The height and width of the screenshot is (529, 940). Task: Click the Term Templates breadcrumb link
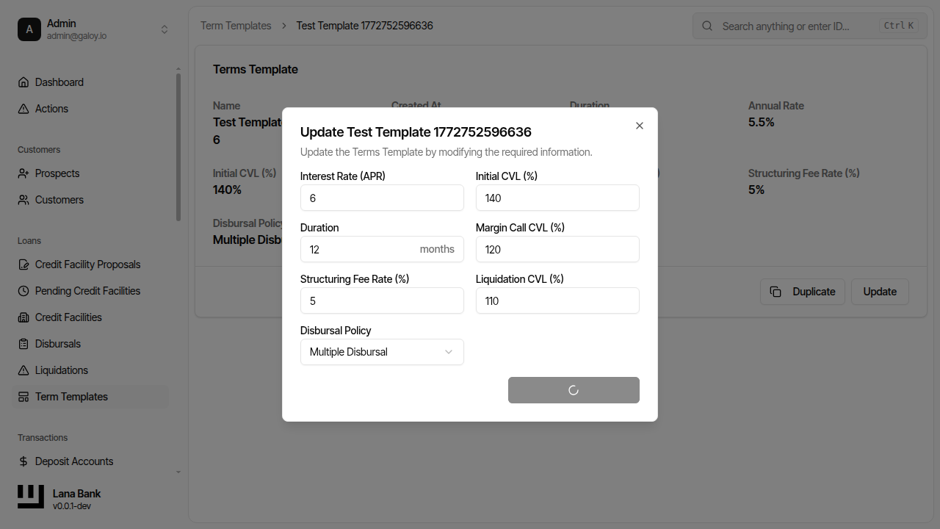tap(236, 26)
